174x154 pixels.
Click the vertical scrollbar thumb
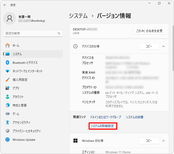coord(173,48)
